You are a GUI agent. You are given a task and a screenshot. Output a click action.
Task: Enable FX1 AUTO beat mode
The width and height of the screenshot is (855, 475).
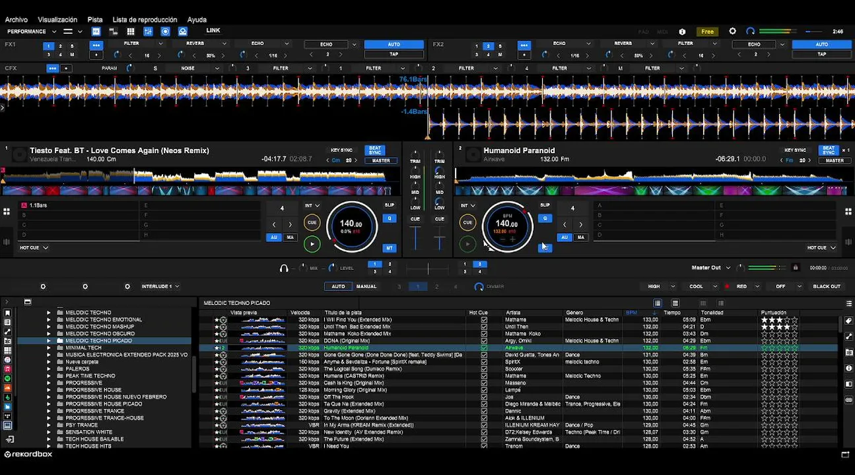(x=394, y=44)
